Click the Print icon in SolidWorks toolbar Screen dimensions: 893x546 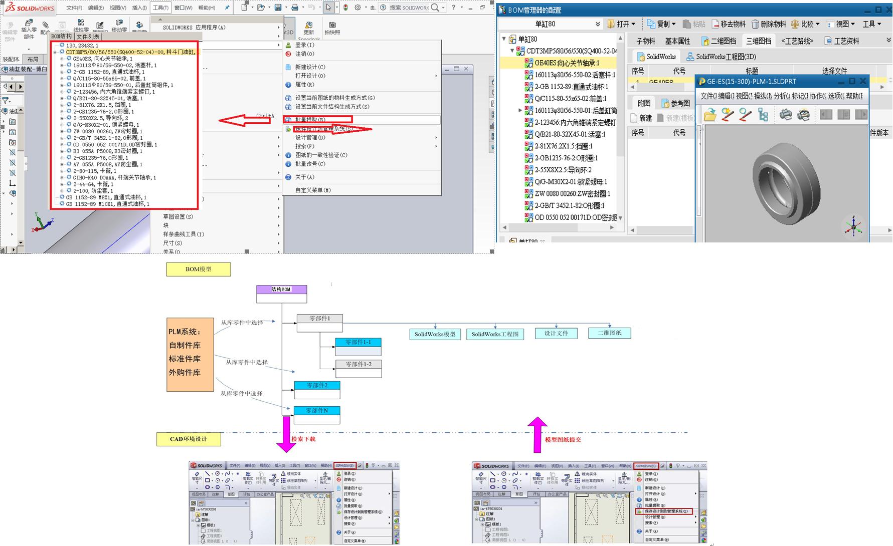click(294, 7)
